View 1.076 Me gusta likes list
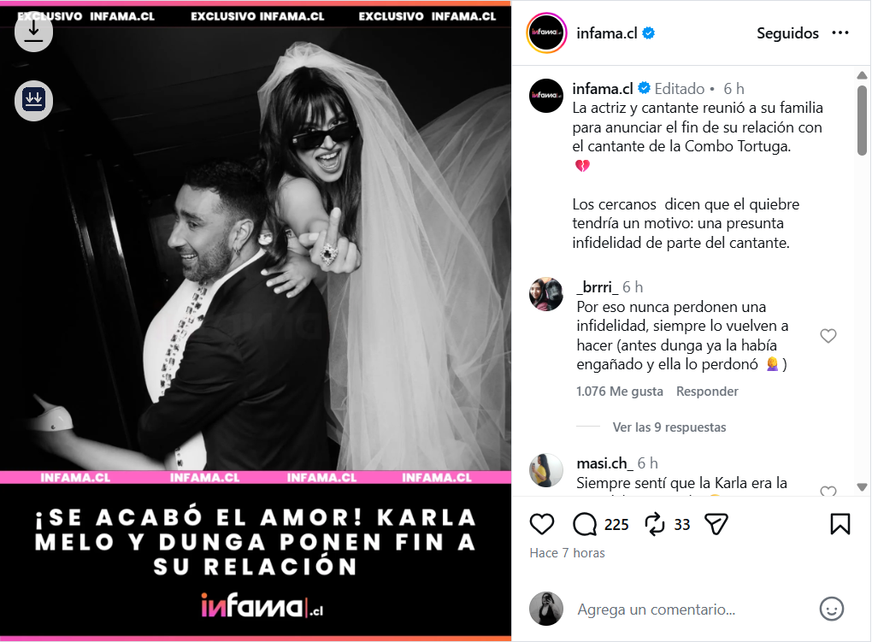 click(x=620, y=391)
